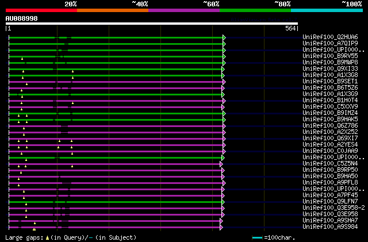Click the Large gaps legend text
Viewport: 368px width, 242px height.
click(x=24, y=238)
